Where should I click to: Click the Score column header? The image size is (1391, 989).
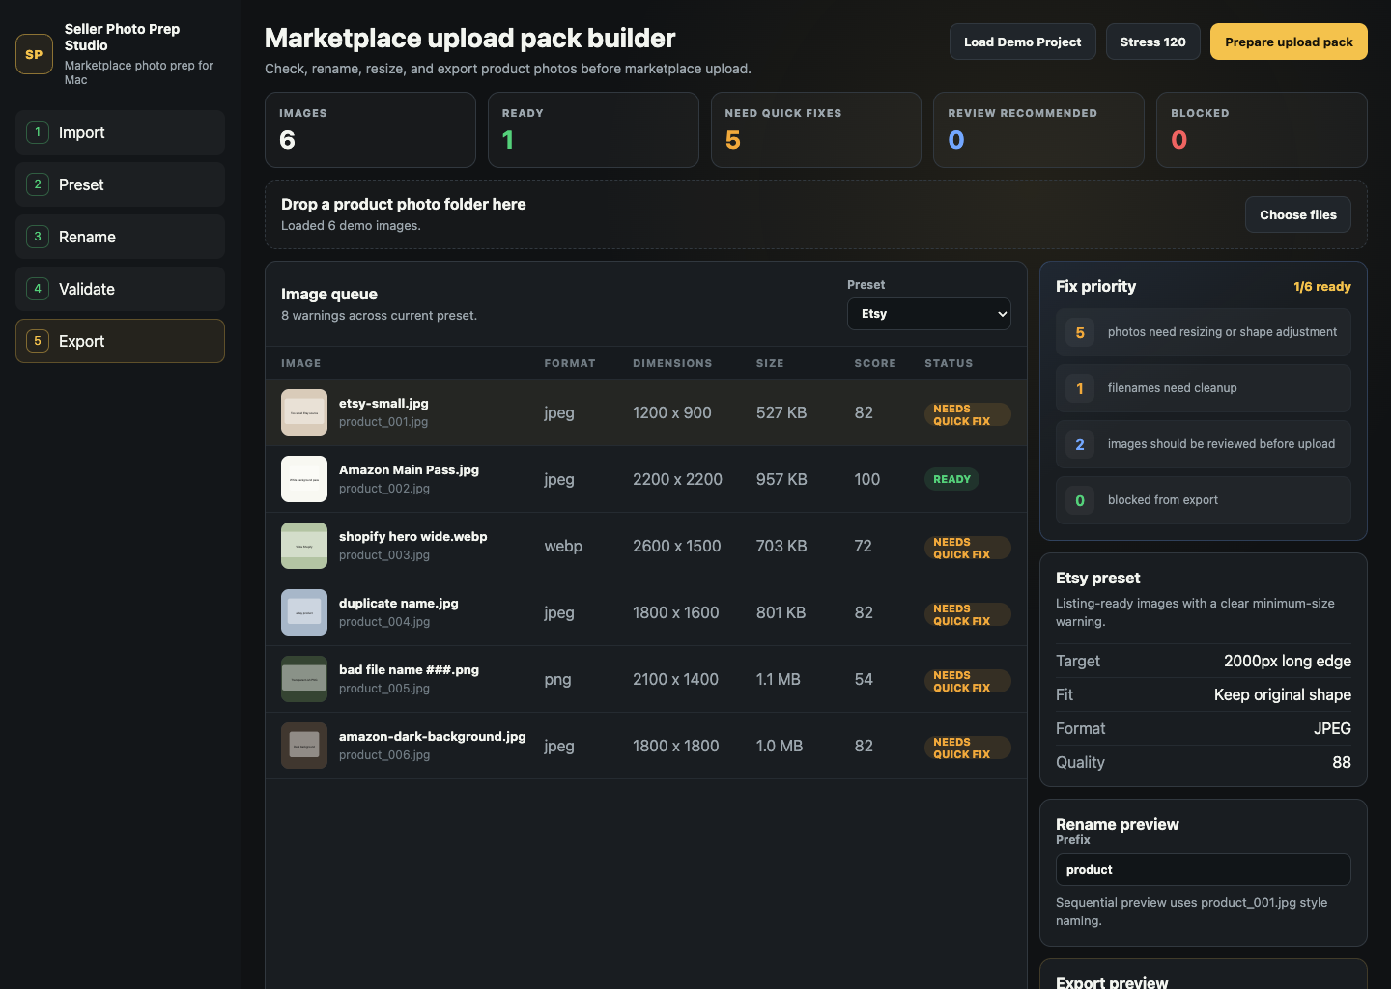point(874,363)
